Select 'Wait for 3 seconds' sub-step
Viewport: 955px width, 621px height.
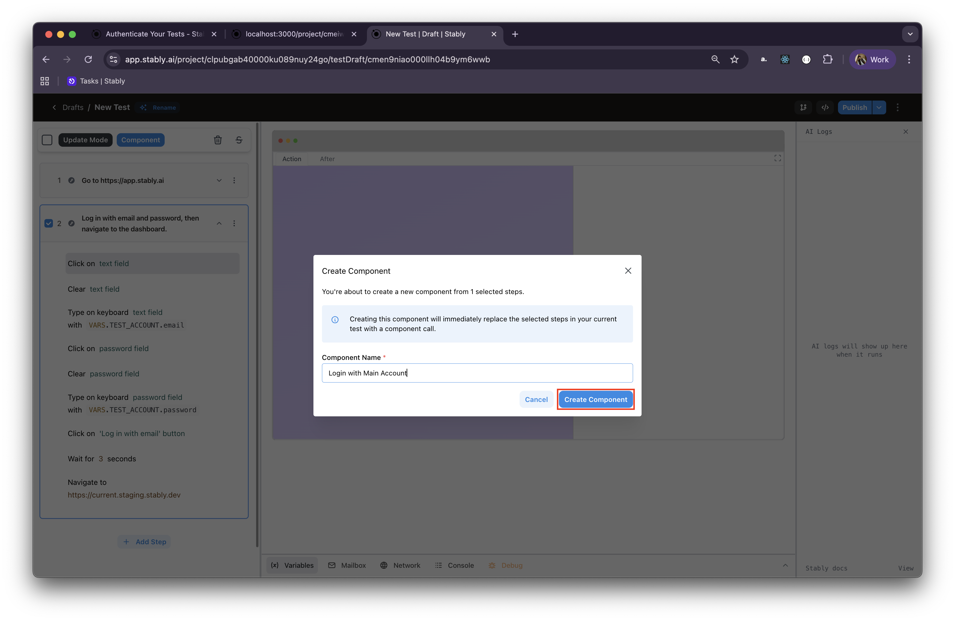coord(102,458)
